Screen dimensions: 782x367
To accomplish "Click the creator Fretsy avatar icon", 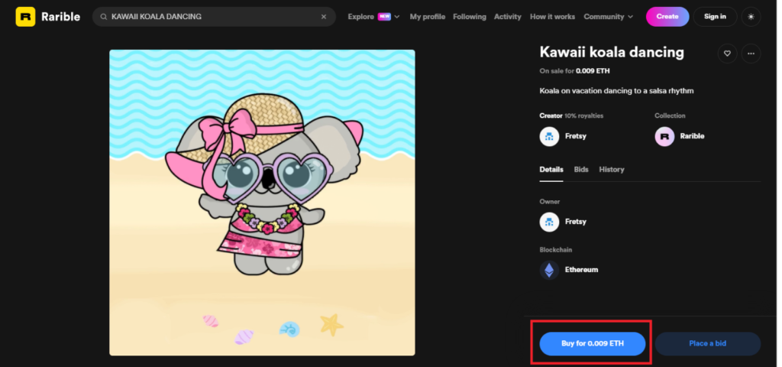I will point(549,136).
